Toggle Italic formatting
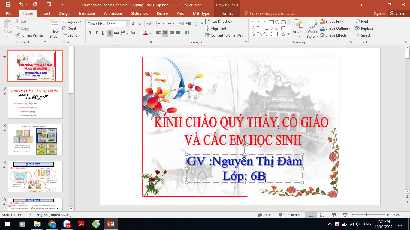The width and height of the screenshot is (410, 230). 96,33
